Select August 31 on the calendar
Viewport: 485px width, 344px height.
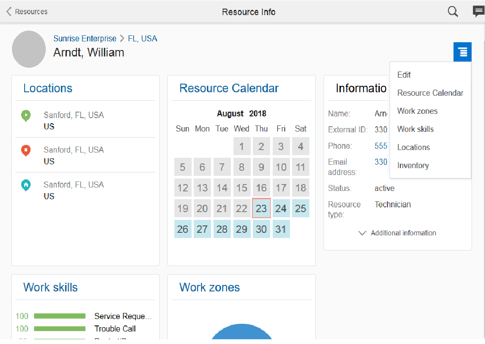[x=281, y=229]
